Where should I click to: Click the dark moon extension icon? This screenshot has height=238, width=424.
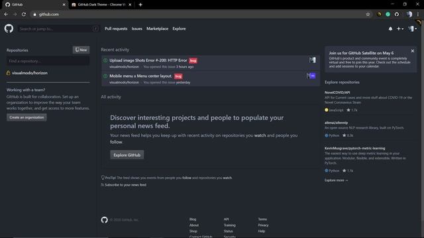[379, 15]
